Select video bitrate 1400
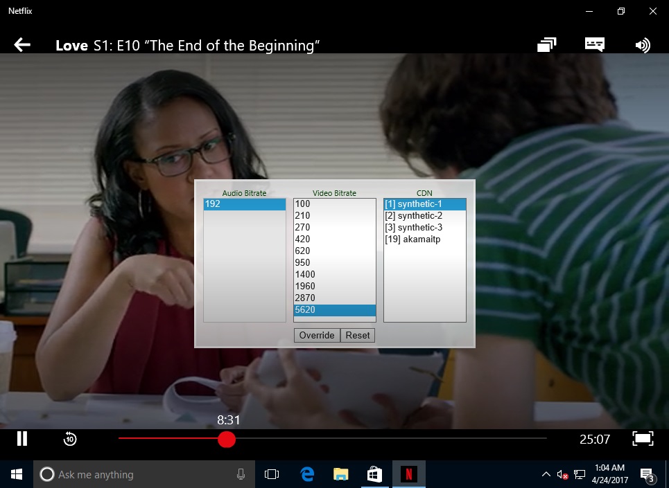 [x=334, y=275]
